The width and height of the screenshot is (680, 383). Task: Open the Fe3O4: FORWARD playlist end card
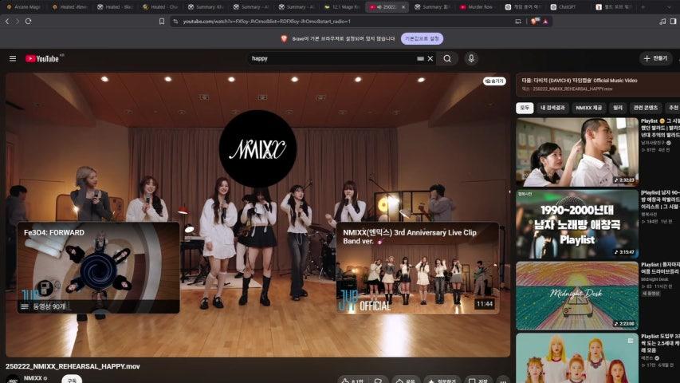click(x=98, y=268)
